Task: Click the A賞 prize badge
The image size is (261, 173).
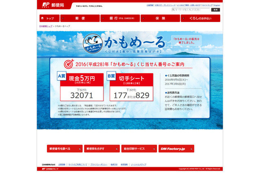Action: click(x=62, y=76)
